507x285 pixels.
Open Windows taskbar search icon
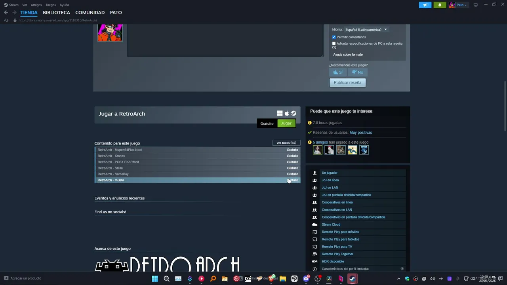[x=166, y=279]
